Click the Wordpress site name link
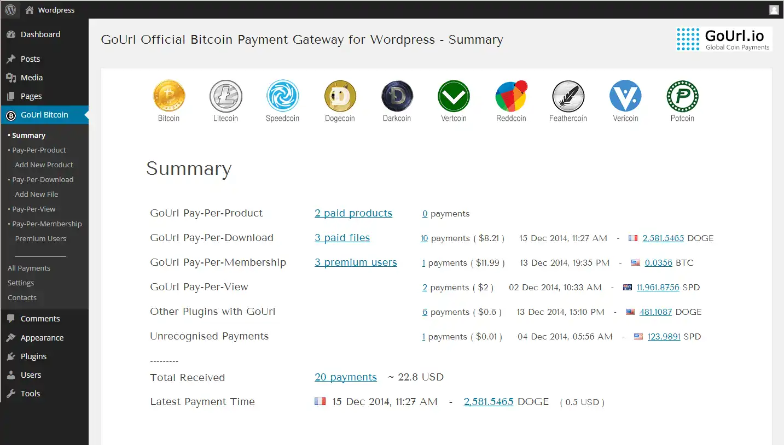Screen dimensions: 784x445 (x=56, y=10)
